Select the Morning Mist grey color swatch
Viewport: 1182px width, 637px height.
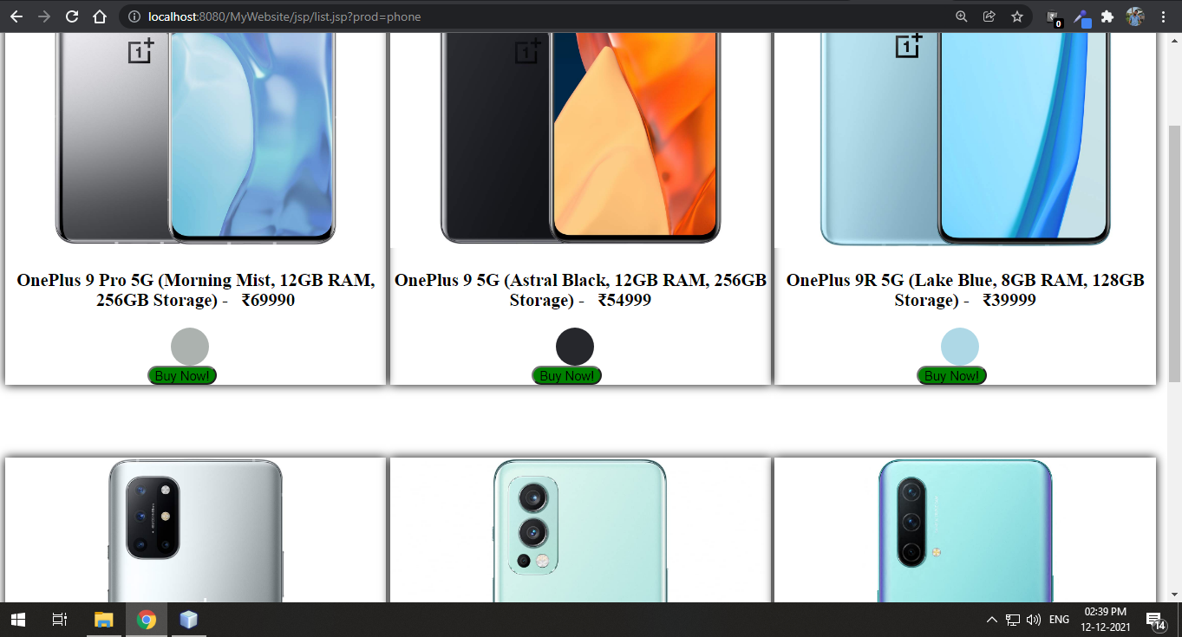coord(190,347)
